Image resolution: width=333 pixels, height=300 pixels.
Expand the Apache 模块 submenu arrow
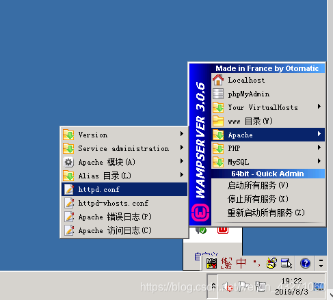tap(182, 161)
